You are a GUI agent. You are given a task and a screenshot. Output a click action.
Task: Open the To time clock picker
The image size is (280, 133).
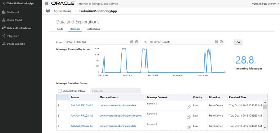coord(221,42)
